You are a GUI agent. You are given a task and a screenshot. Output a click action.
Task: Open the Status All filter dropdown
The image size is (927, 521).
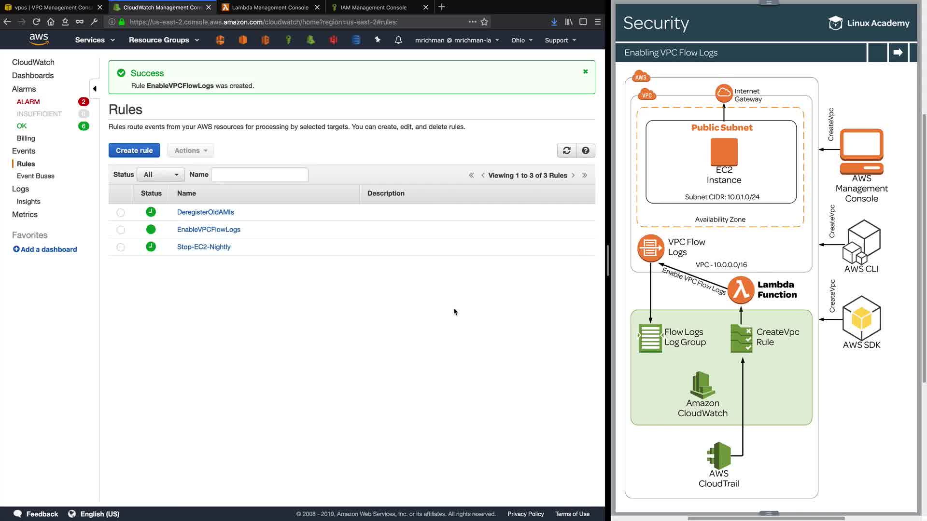click(161, 175)
